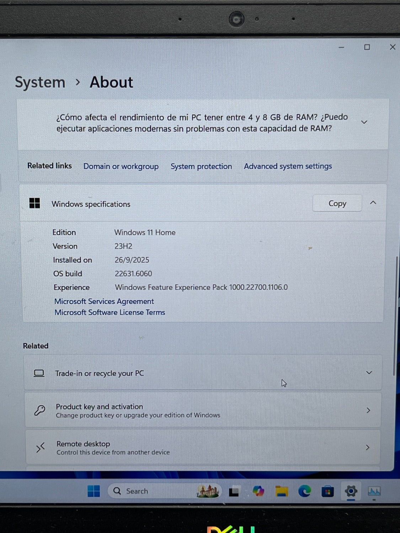This screenshot has width=400, height=533.
Task: Click the castle highlight in search box
Action: 208,491
